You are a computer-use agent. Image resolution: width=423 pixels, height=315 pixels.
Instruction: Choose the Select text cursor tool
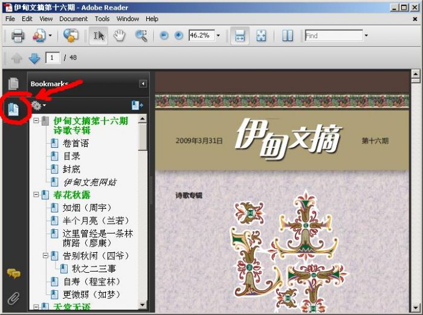(x=98, y=36)
